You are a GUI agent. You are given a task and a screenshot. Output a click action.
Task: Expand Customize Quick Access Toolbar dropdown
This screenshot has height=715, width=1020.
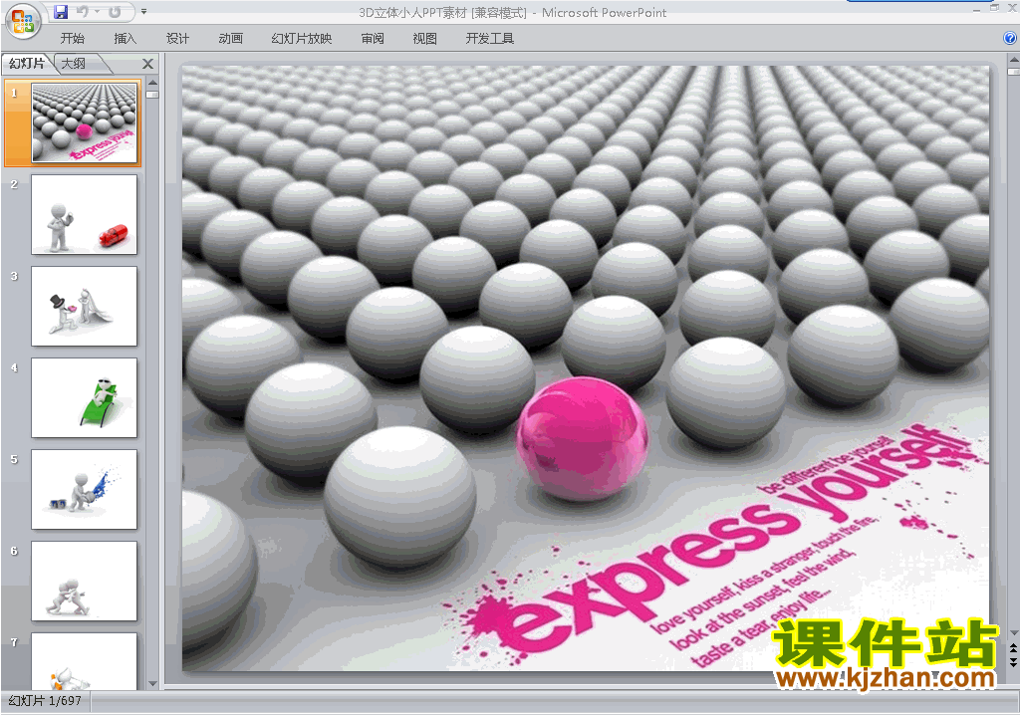143,12
